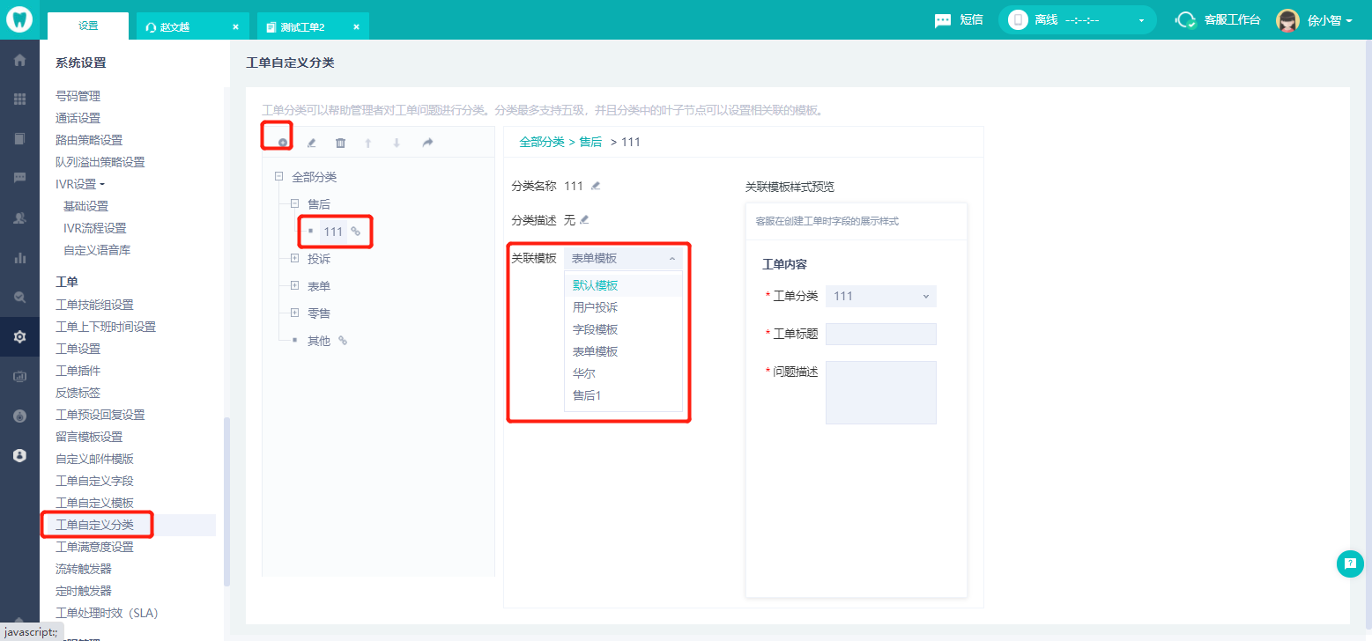1372x641 pixels.
Task: Select the 其他 tree node
Action: 318,341
